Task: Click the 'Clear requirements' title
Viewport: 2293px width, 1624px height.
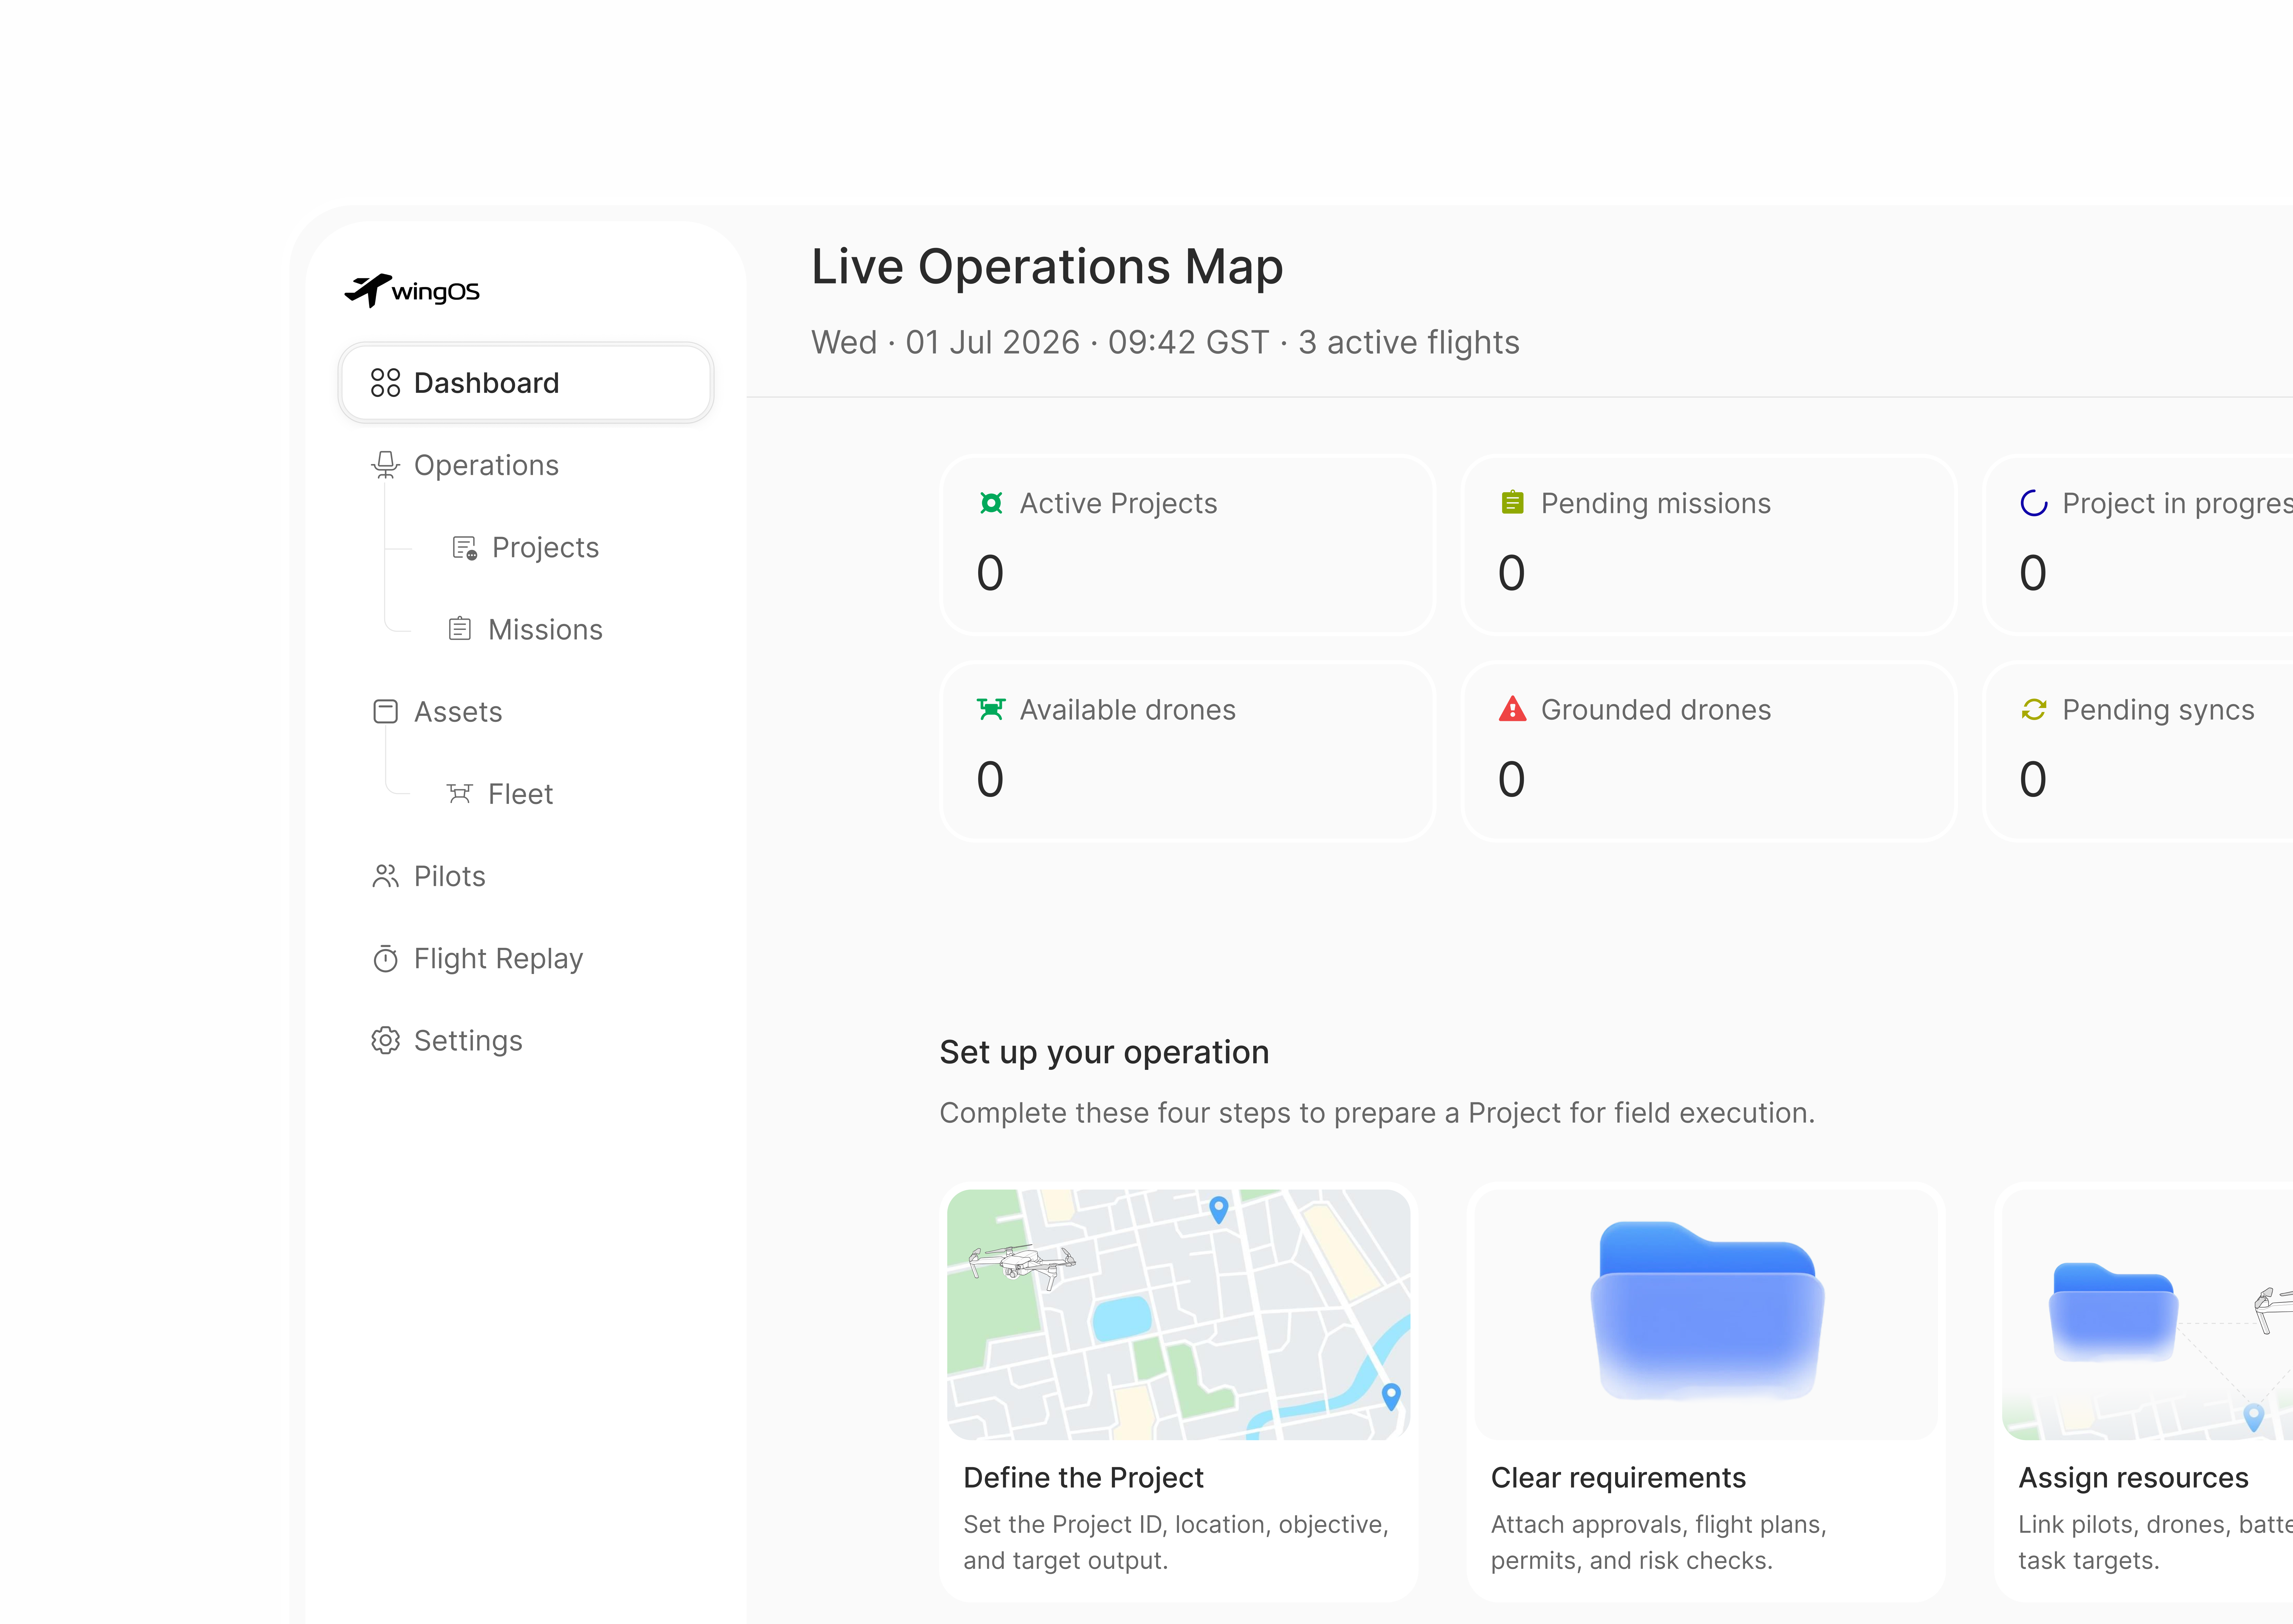Action: click(x=1618, y=1478)
